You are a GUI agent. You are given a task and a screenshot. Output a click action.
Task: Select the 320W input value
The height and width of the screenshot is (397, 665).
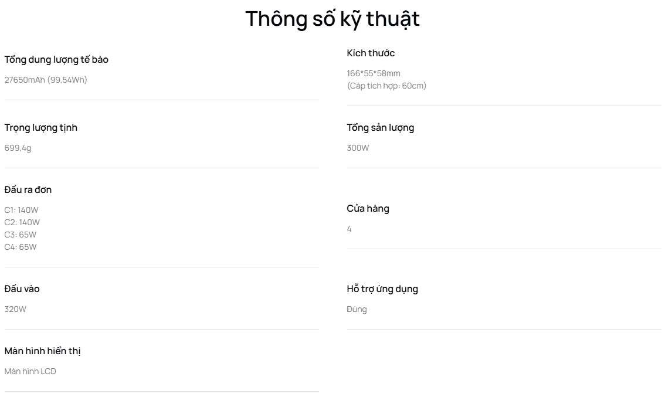click(x=15, y=309)
